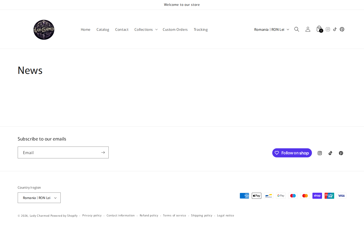Image resolution: width=364 pixels, height=227 pixels.
Task: Click the Follow on shop button
Action: pos(292,153)
